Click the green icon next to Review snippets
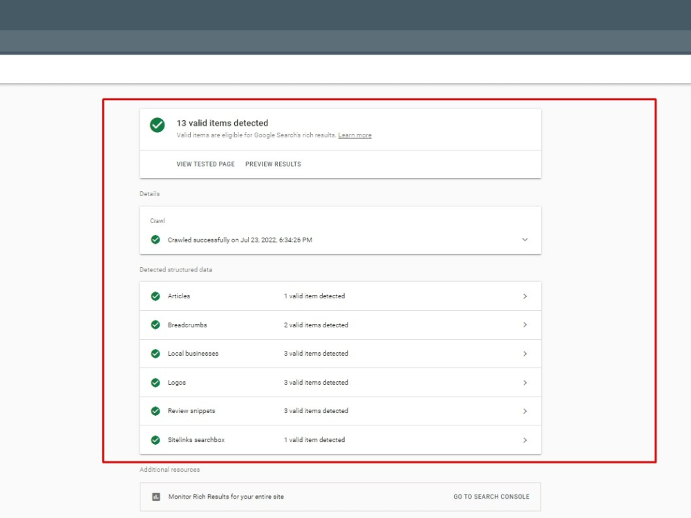The width and height of the screenshot is (691, 518). [155, 411]
